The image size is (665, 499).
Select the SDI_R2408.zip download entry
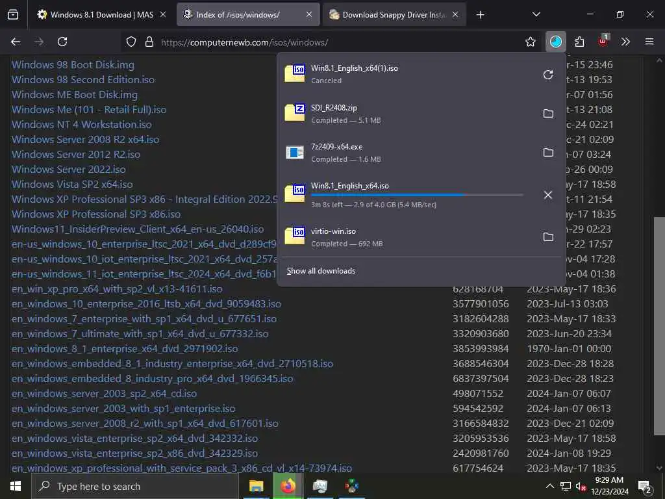[x=407, y=114]
